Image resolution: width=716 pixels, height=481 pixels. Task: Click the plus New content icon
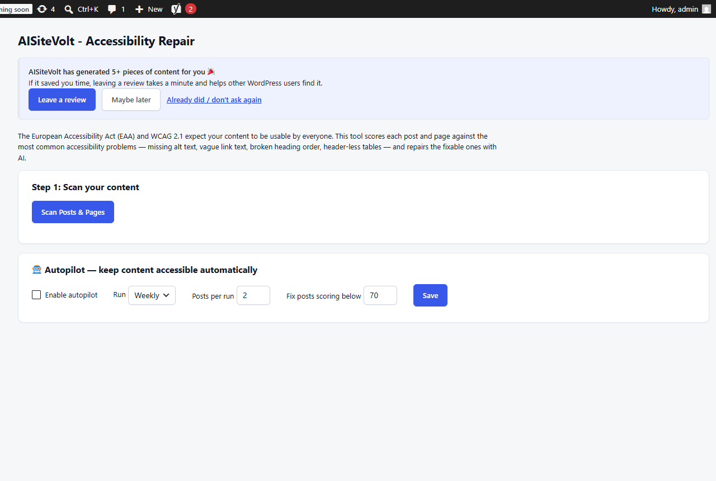coord(139,9)
